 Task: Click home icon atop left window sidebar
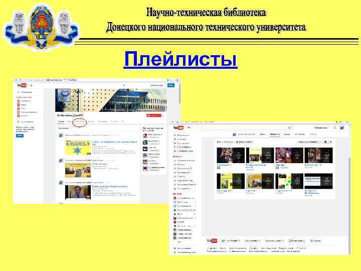click(x=18, y=92)
